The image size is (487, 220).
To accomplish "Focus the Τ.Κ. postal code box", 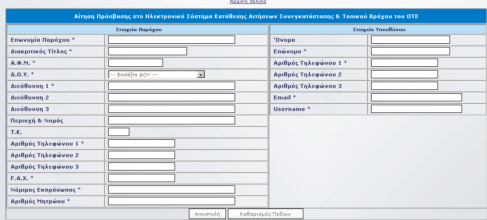I will (119, 132).
